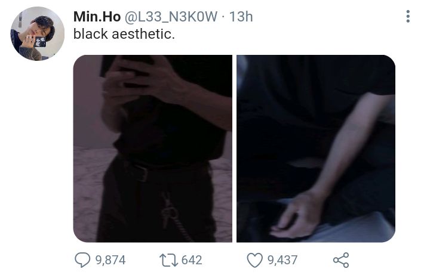Open the share icon
430x275 pixels.
coord(341,260)
